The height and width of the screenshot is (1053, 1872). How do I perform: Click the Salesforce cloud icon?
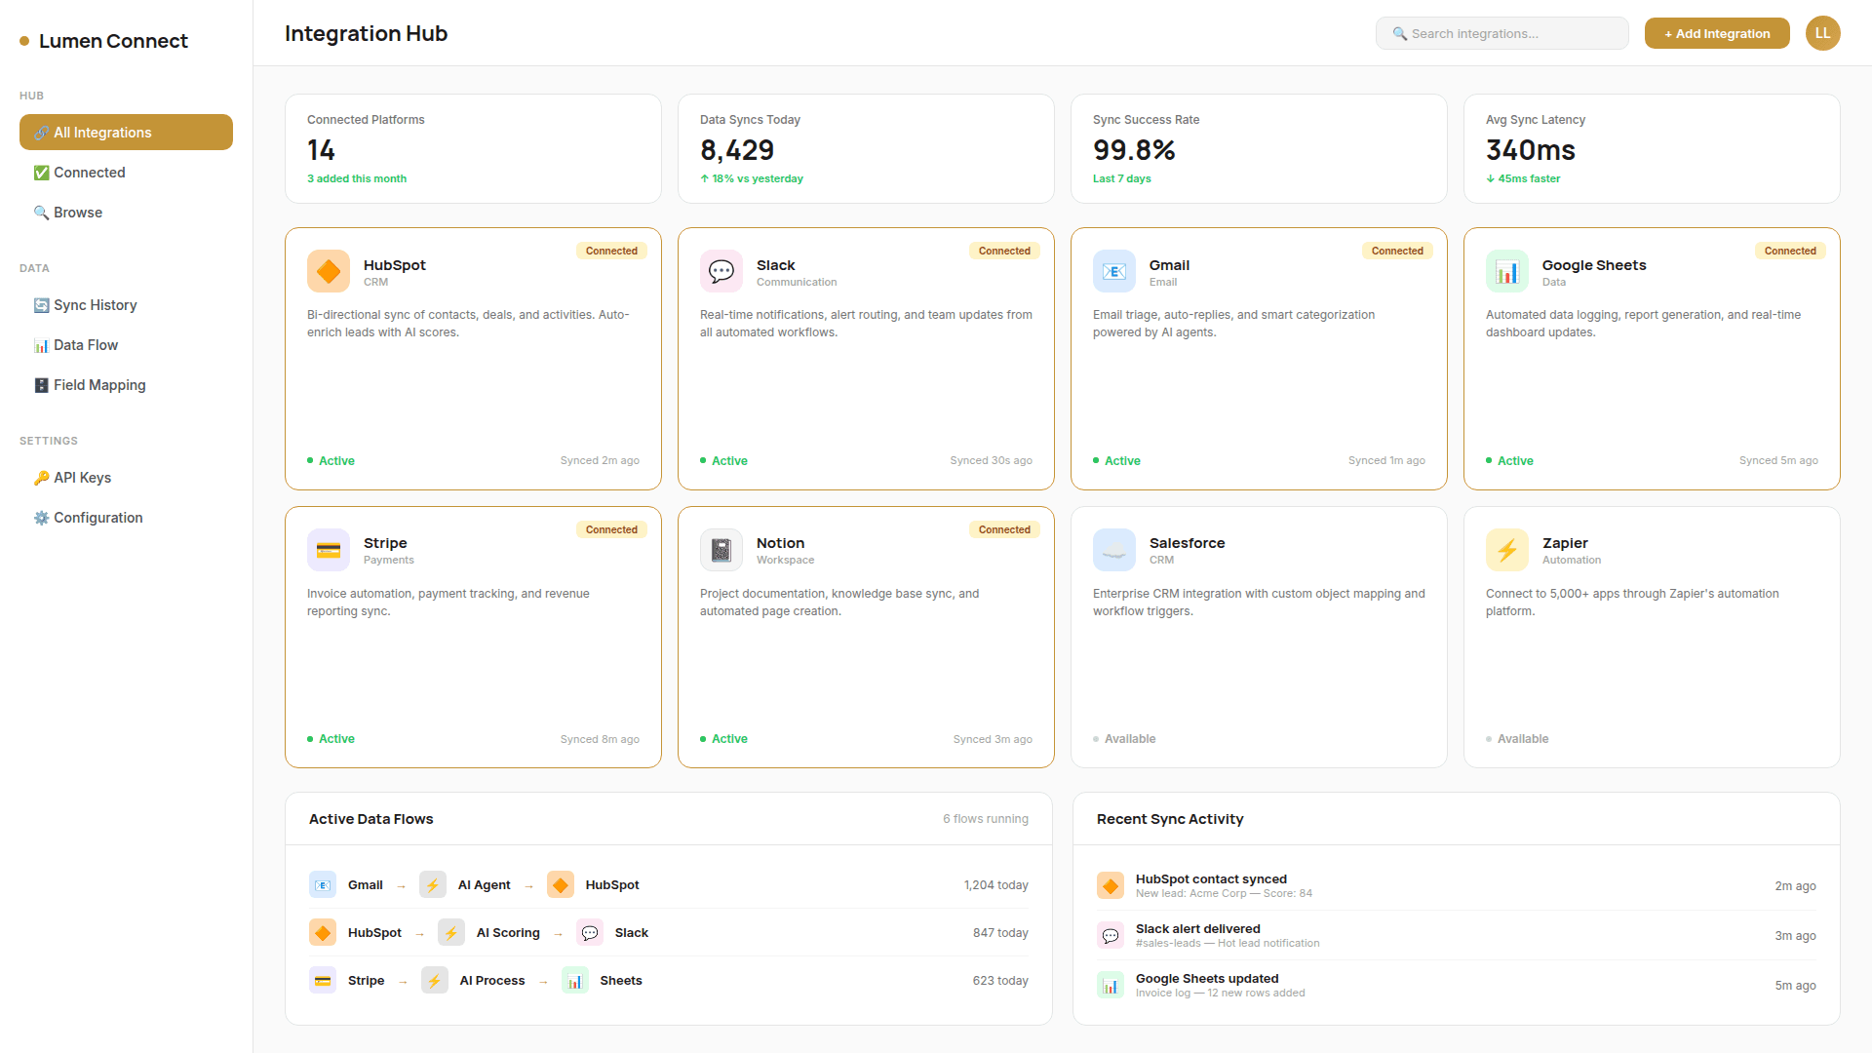[x=1113, y=550]
